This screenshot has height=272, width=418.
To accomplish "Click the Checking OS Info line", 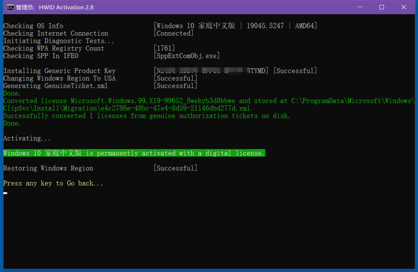I will pos(33,26).
